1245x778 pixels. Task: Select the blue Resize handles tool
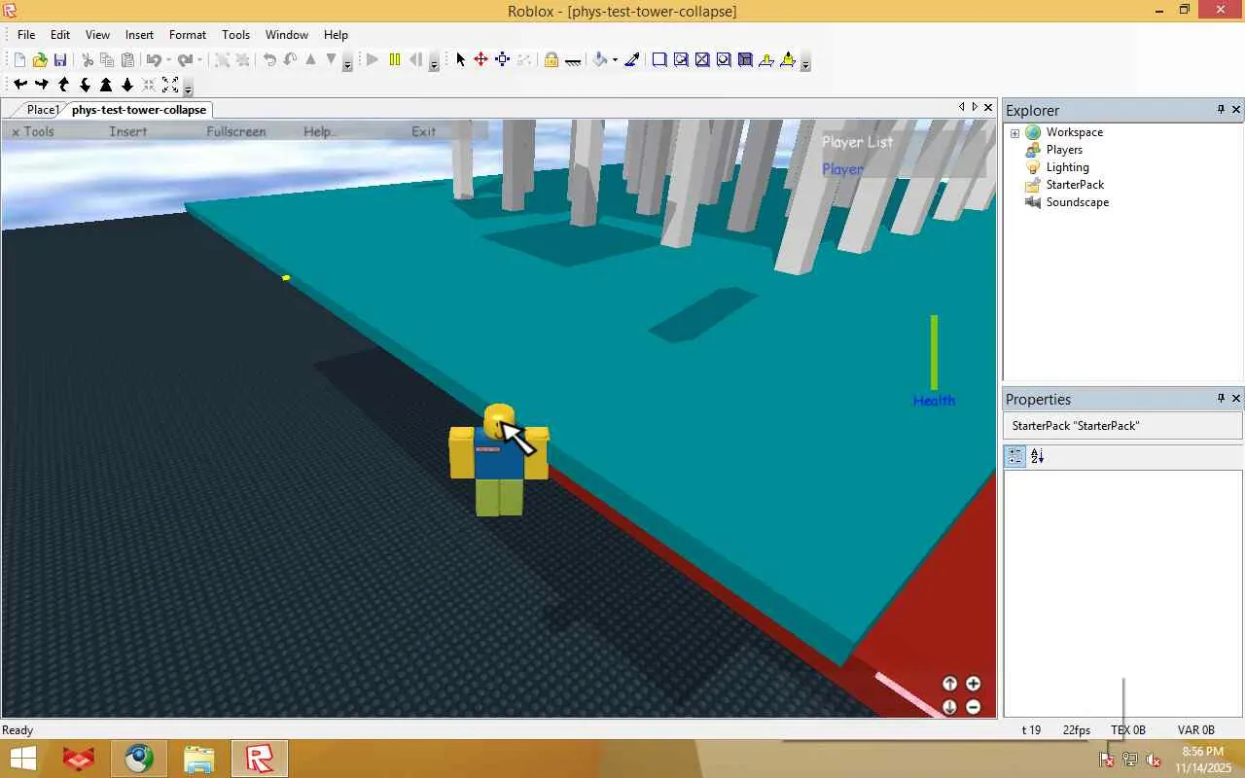tap(502, 60)
